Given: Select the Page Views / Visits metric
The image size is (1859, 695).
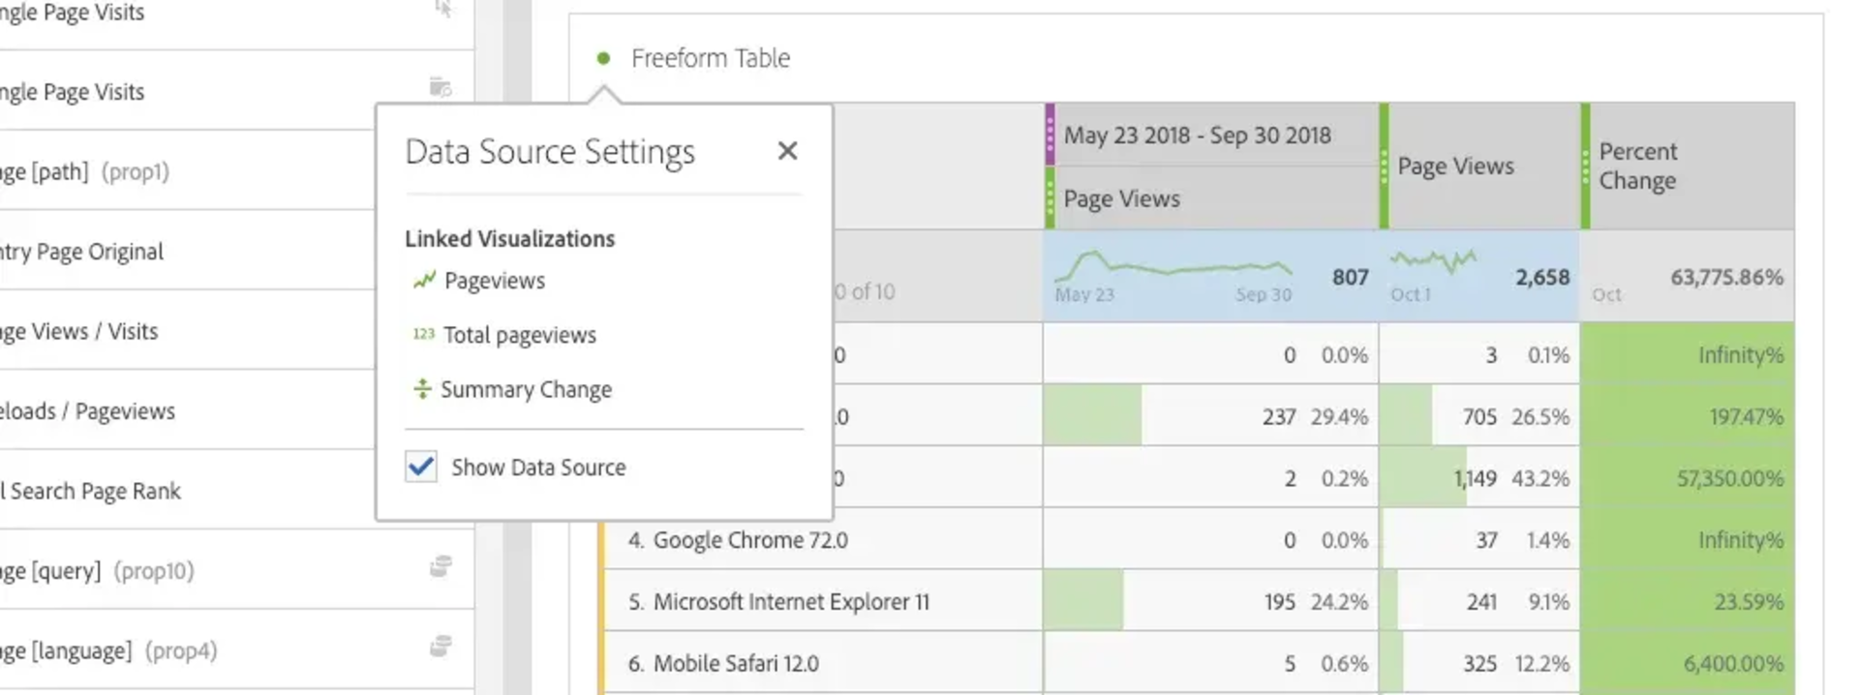Looking at the screenshot, I should (79, 332).
